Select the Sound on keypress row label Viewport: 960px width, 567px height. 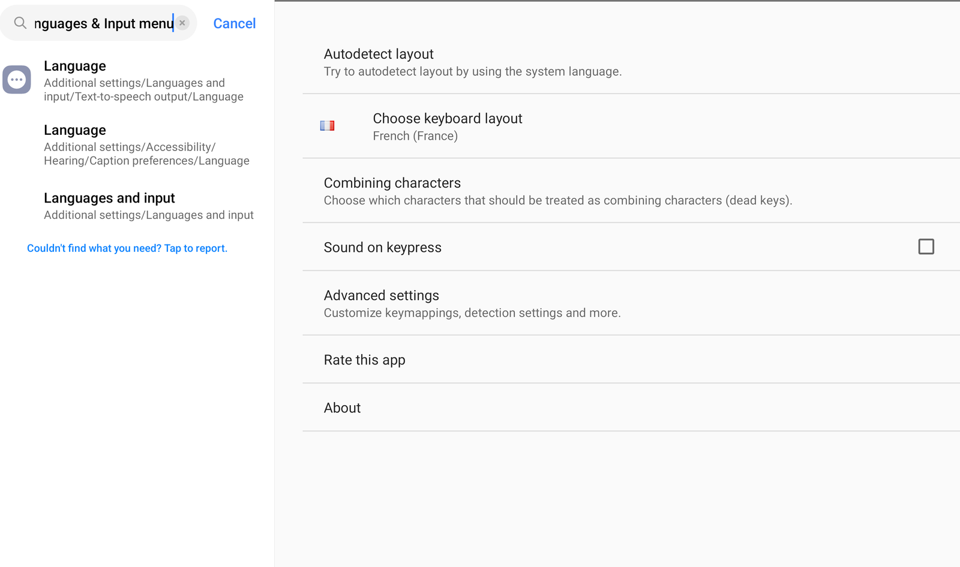(x=383, y=248)
